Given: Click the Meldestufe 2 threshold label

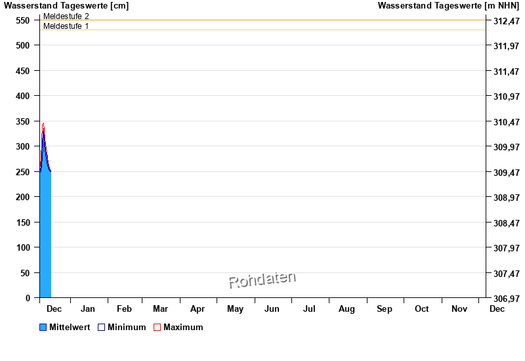Looking at the screenshot, I should coord(66,16).
